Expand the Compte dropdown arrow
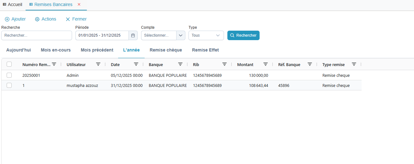Viewport: 414px width, 164px height. (x=181, y=35)
